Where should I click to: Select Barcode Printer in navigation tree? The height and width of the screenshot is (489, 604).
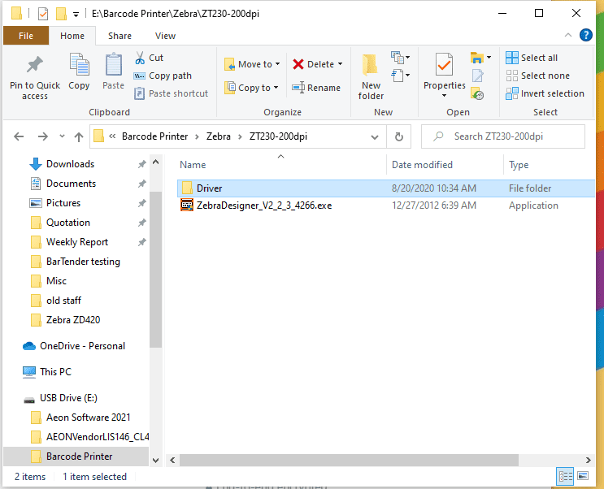pyautogui.click(x=76, y=457)
